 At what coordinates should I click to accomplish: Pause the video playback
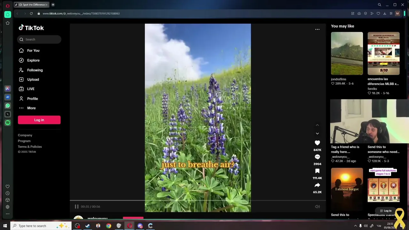76,206
